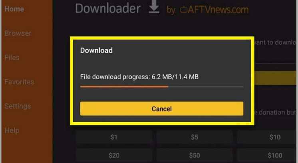This screenshot has height=163, width=298.
Task: Go to Files in sidebar
Action: (12, 58)
